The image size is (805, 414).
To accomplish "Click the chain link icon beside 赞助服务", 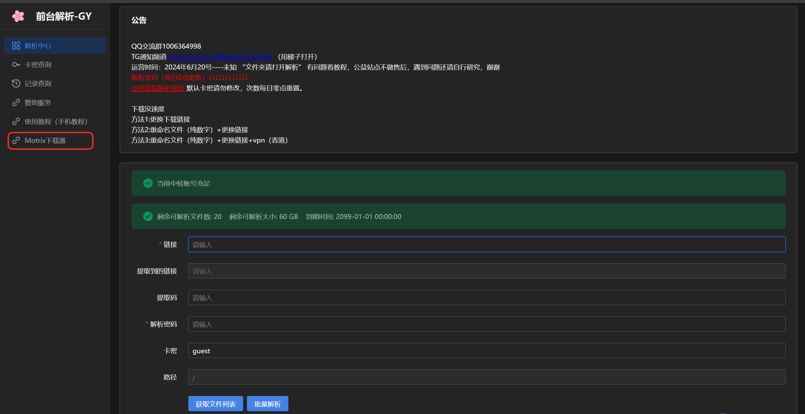I will click(16, 102).
